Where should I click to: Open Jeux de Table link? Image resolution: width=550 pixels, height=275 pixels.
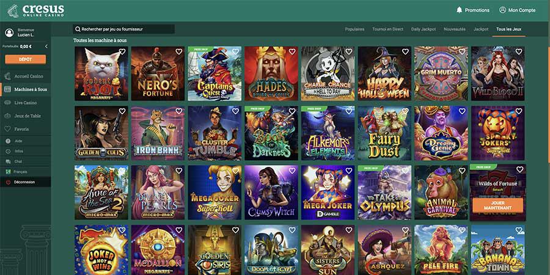click(x=28, y=116)
